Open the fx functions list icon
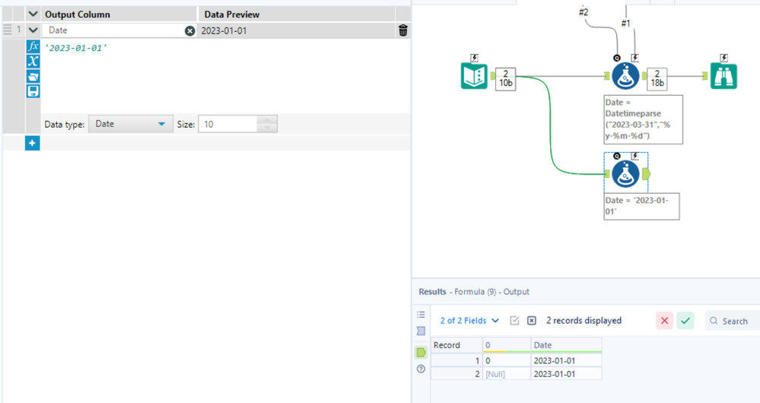The height and width of the screenshot is (403, 760). 33,46
